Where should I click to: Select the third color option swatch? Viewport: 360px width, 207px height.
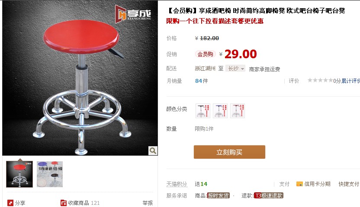pos(238,111)
